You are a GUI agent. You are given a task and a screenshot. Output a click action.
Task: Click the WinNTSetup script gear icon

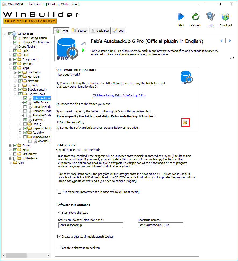[35, 141]
